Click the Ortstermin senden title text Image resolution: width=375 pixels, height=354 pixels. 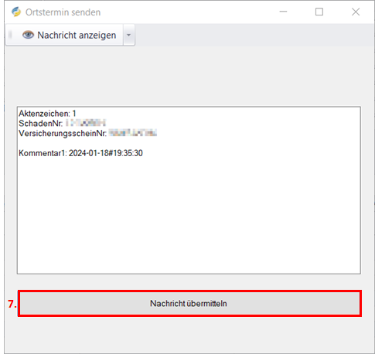pyautogui.click(x=63, y=12)
